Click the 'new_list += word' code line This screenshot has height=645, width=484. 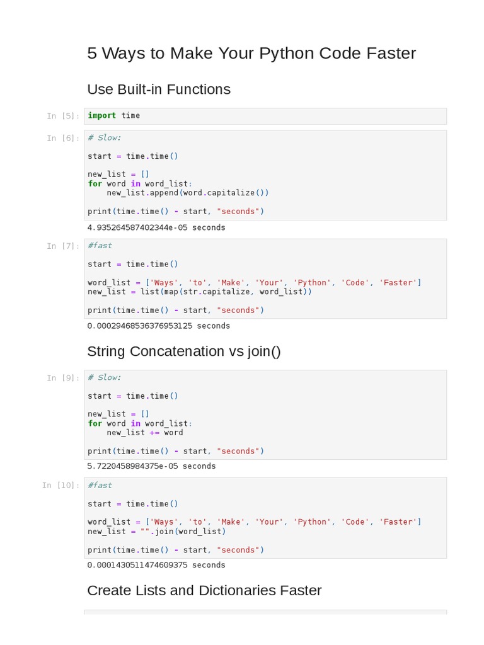[x=145, y=433]
